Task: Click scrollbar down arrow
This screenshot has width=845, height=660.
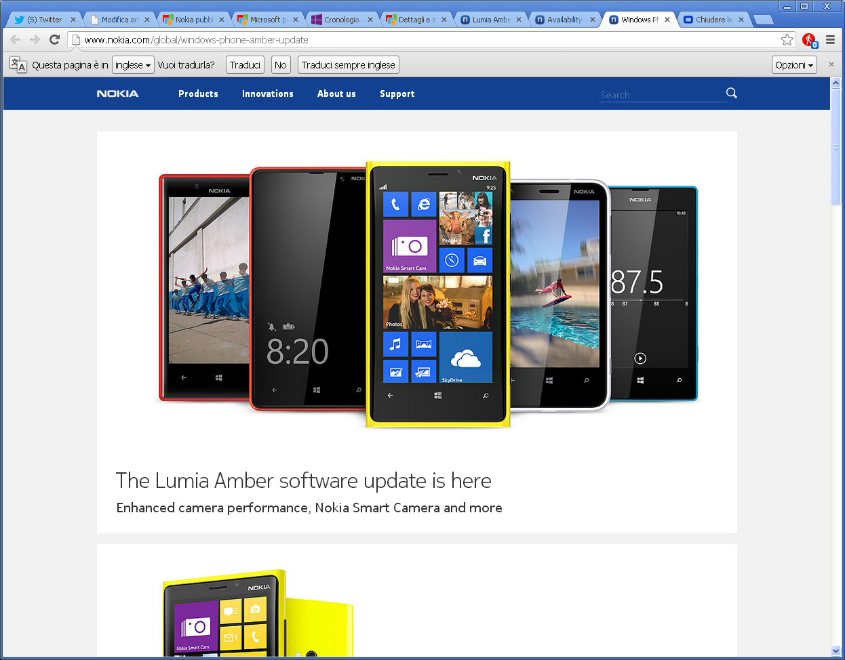Action: (x=836, y=651)
